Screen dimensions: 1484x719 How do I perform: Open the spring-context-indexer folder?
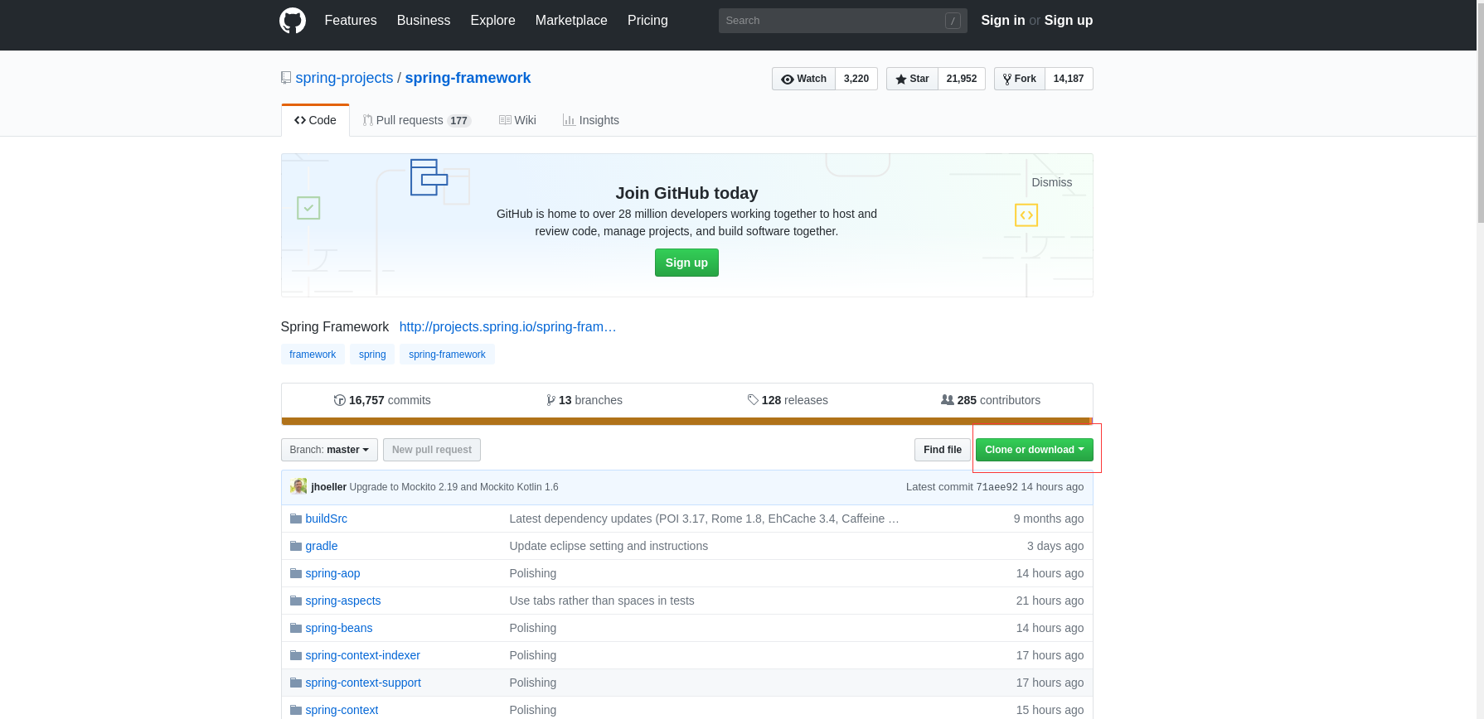[x=363, y=655]
